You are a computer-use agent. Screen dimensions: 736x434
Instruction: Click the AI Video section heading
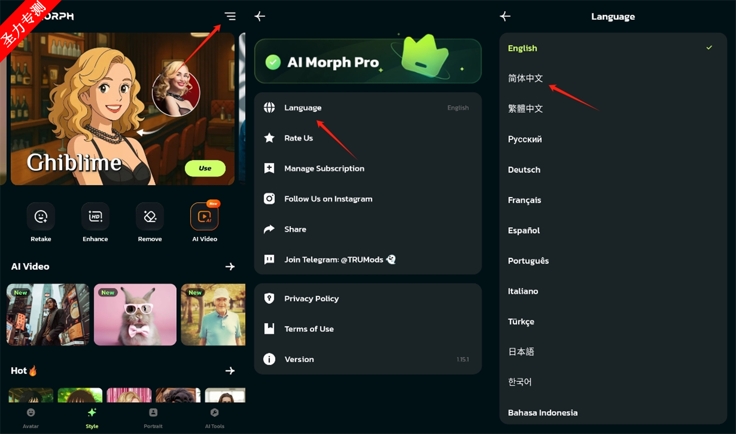(x=30, y=267)
